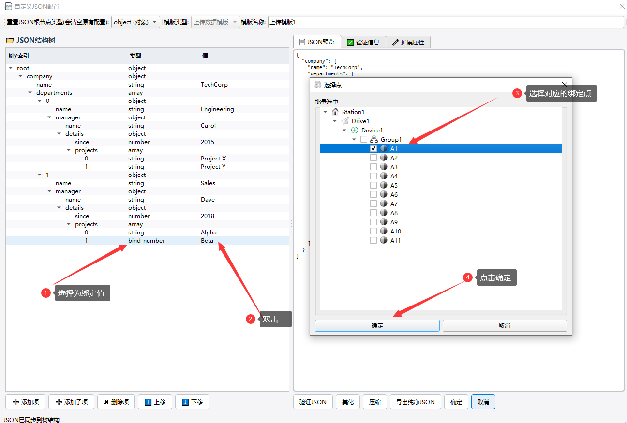Click the 下移 move-down button
This screenshot has width=627, height=423.
click(x=192, y=402)
